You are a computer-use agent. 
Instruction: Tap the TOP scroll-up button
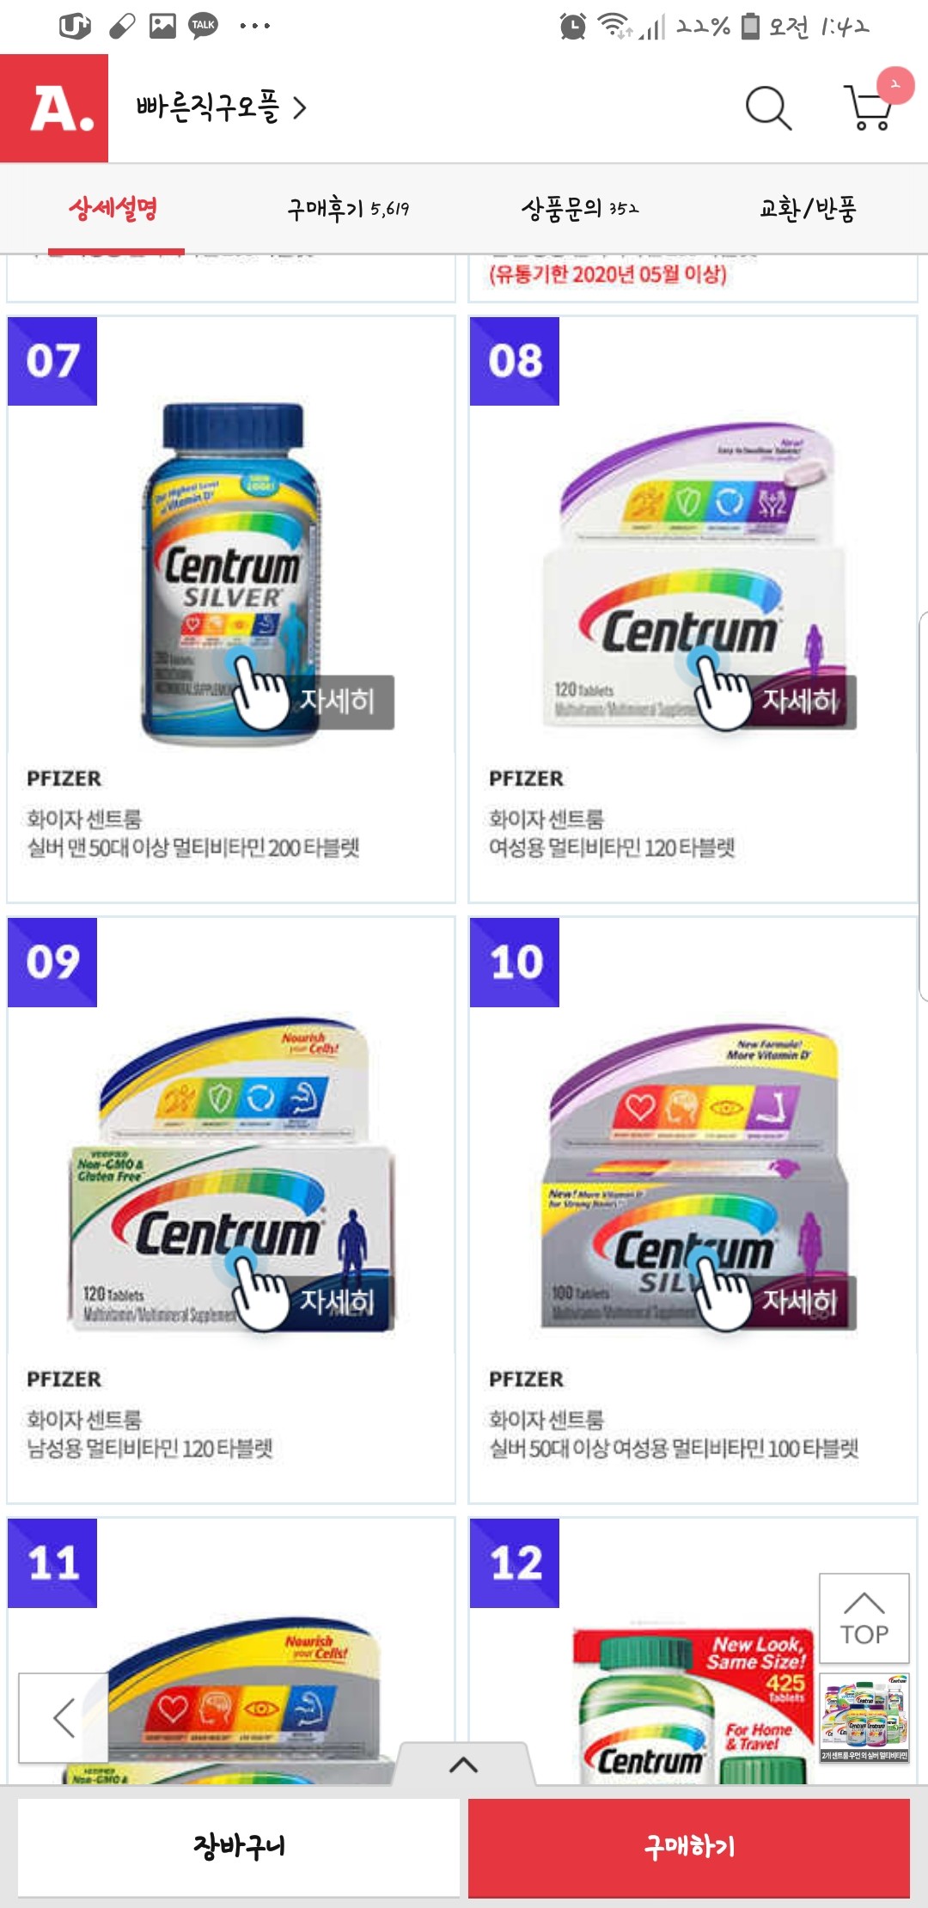(864, 1618)
